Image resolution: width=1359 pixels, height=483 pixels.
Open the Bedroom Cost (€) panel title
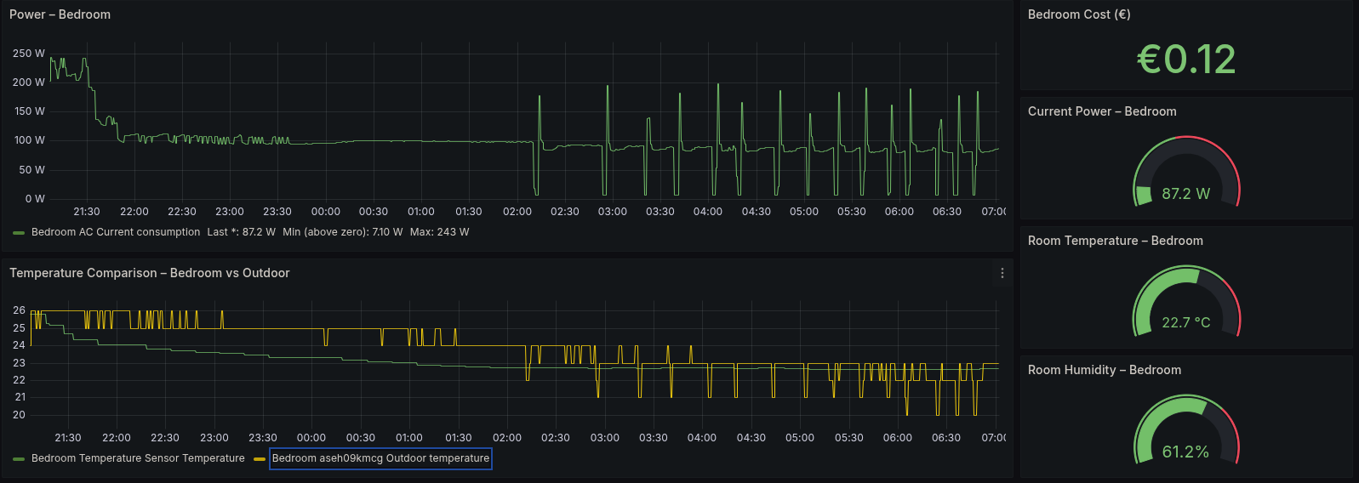click(x=1079, y=14)
